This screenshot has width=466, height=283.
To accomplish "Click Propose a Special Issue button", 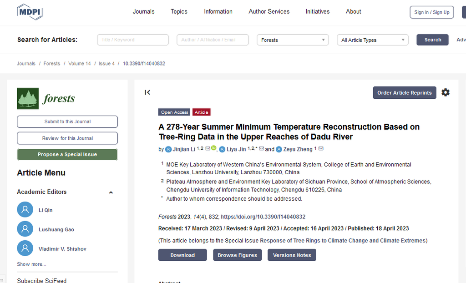I will click(x=67, y=154).
